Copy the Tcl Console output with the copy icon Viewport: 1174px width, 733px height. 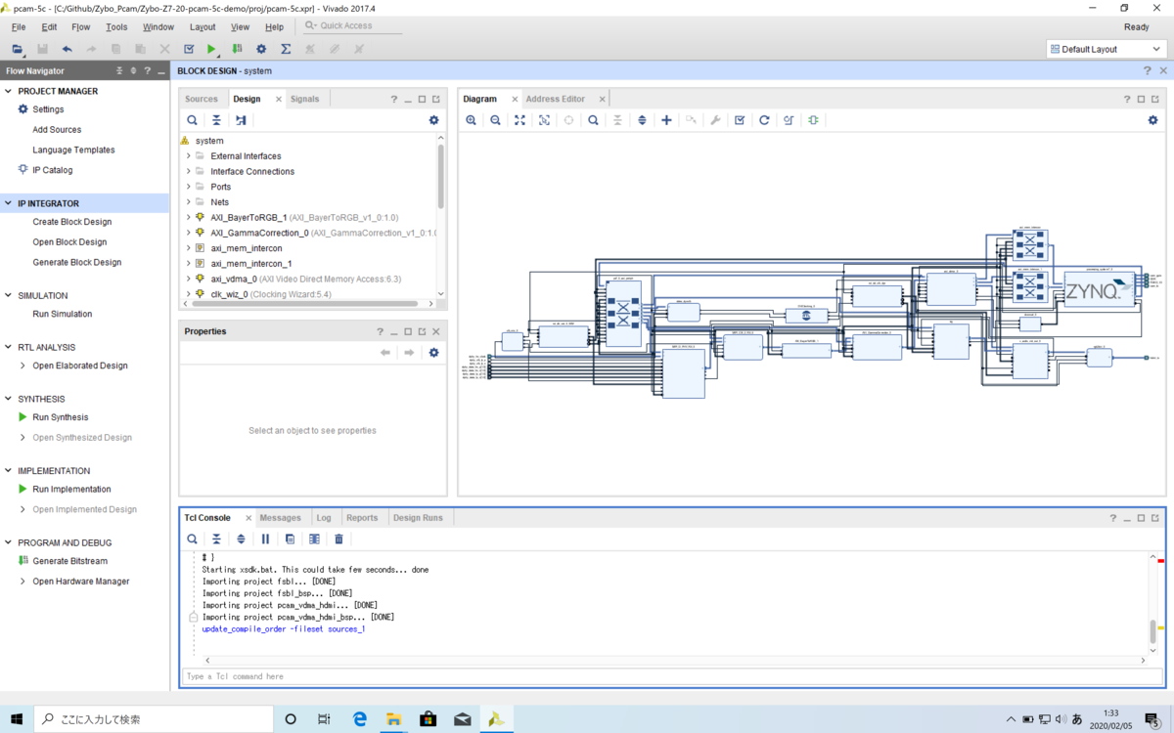pos(290,539)
